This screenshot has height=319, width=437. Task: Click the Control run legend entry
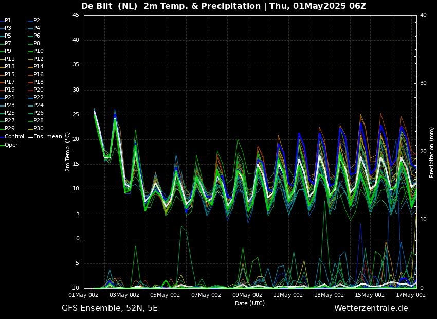(14, 137)
